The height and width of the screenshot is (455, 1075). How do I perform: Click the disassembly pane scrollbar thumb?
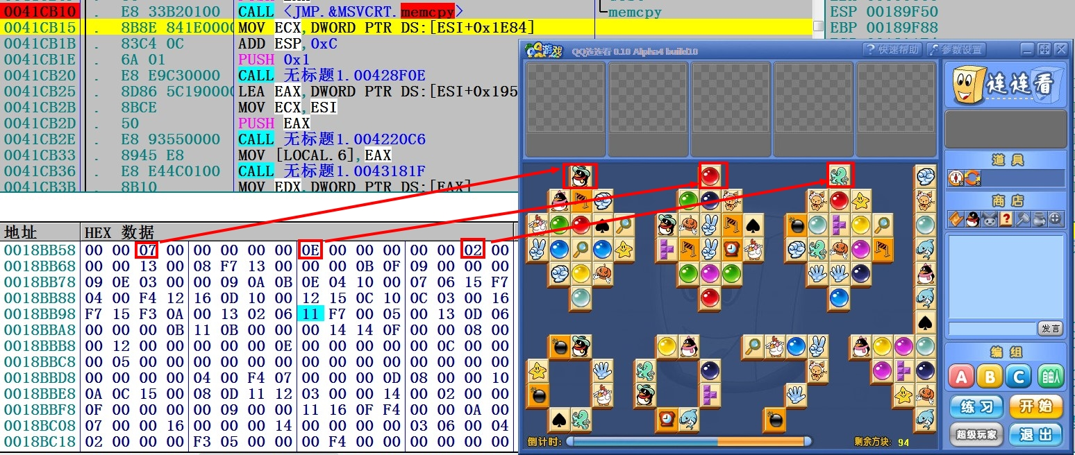click(x=819, y=27)
